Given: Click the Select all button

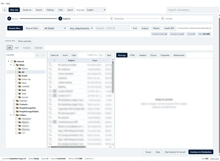Looking at the screenshot, I should pos(54,55).
